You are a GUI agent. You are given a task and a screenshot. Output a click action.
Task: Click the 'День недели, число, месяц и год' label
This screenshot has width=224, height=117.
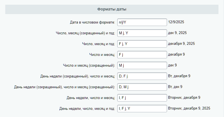(x=87, y=109)
